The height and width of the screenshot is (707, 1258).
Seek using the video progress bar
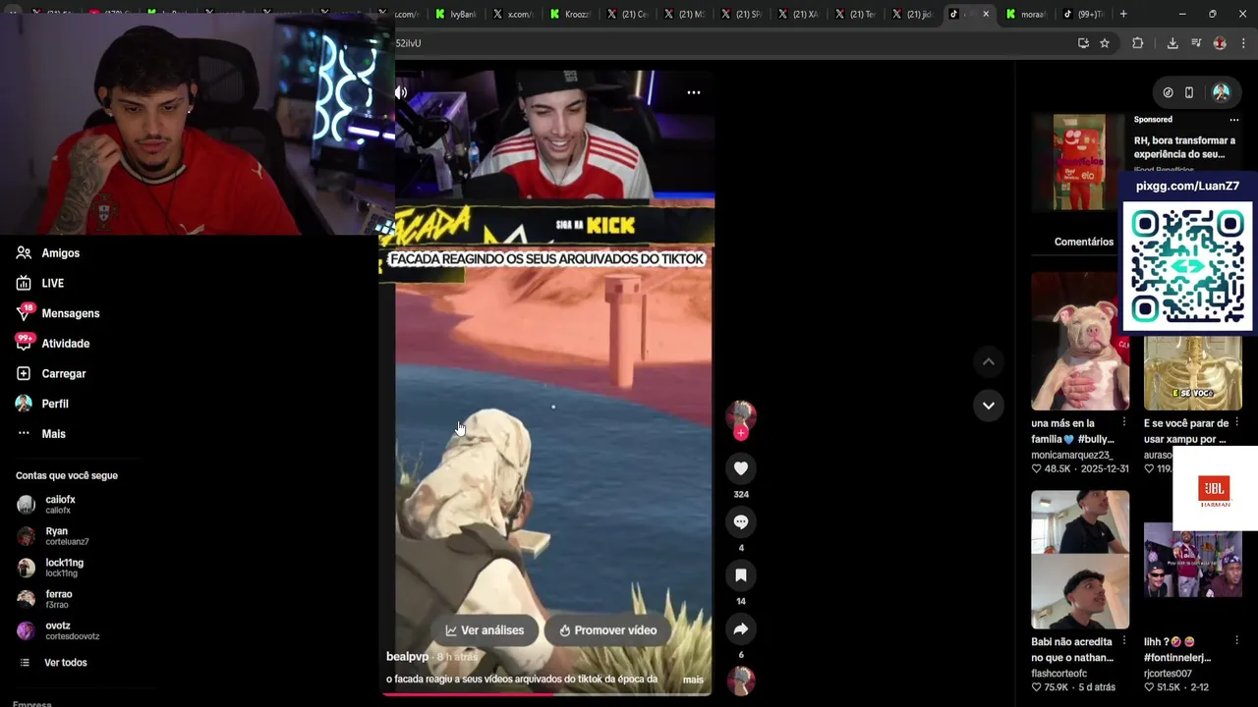(548, 694)
